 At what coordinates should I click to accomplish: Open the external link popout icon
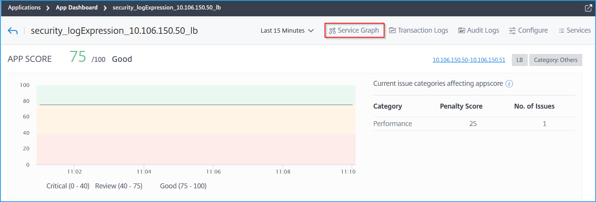[588, 8]
